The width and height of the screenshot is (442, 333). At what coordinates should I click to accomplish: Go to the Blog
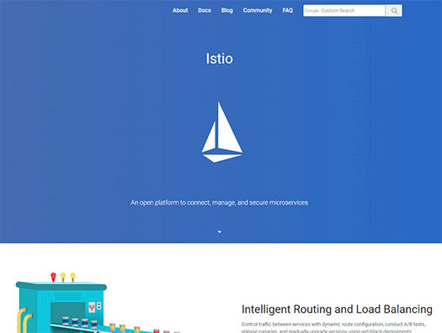pyautogui.click(x=227, y=10)
